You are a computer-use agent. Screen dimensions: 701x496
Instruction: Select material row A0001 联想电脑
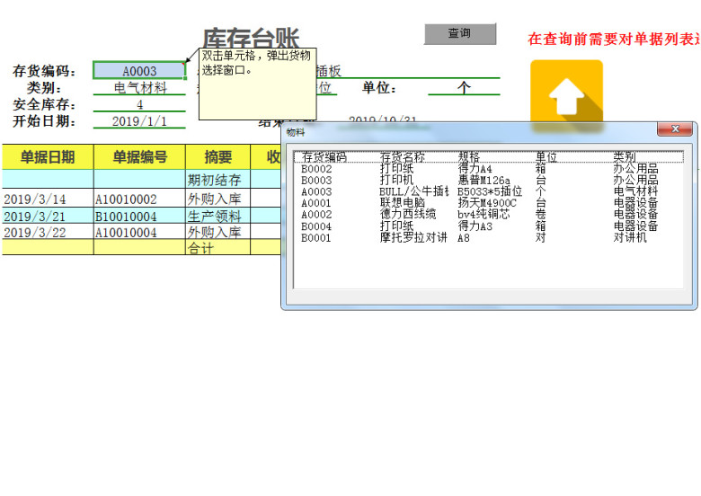[x=488, y=203]
